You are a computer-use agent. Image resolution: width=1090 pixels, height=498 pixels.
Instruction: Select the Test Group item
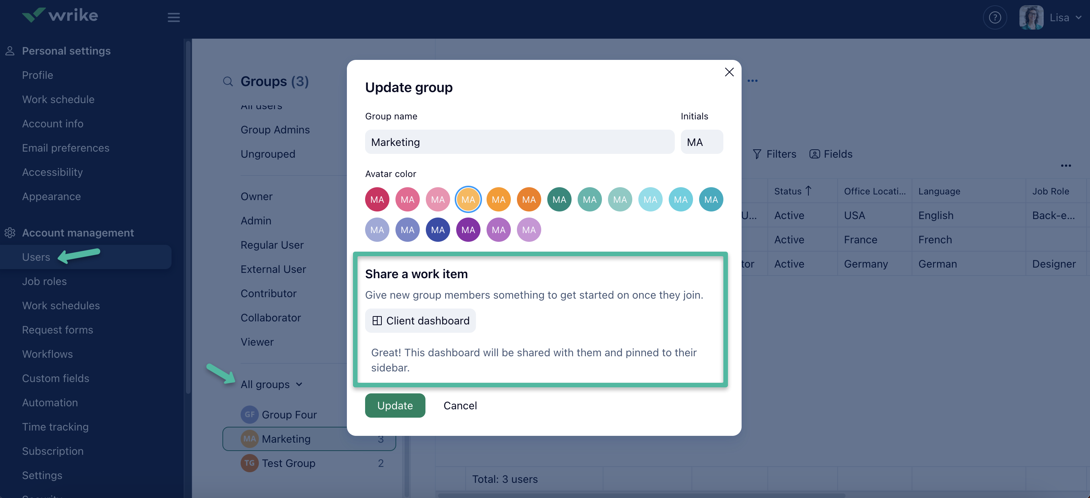click(x=288, y=463)
